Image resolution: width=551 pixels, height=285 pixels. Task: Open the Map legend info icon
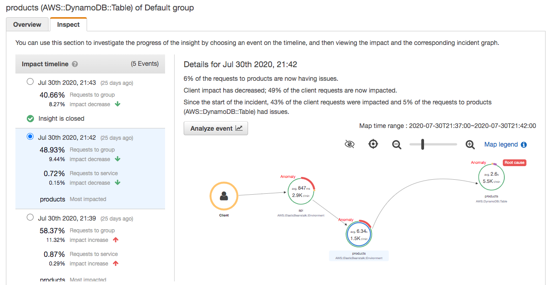pos(525,144)
